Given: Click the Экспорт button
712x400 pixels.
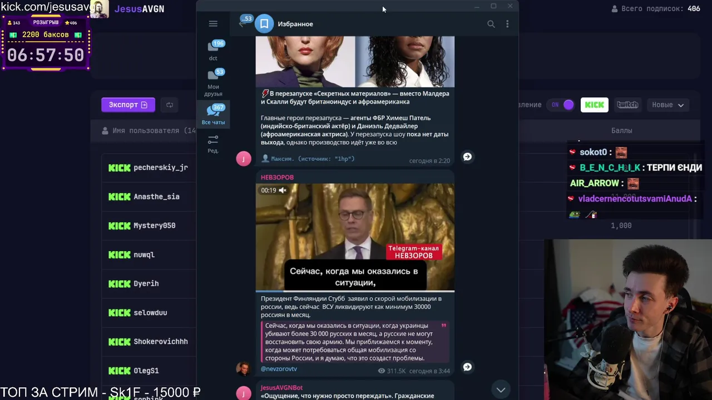Looking at the screenshot, I should [128, 104].
